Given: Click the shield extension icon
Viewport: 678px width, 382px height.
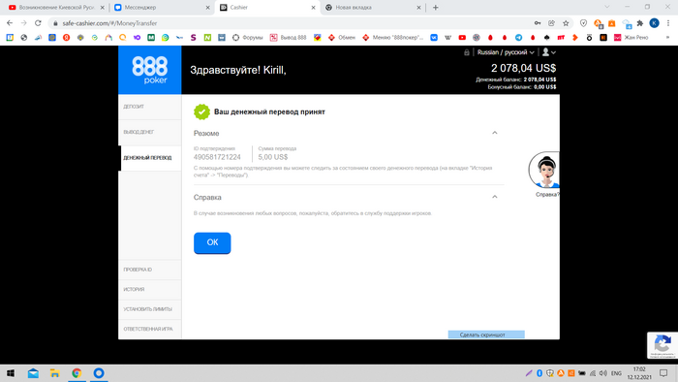Looking at the screenshot, I should pyautogui.click(x=583, y=23).
